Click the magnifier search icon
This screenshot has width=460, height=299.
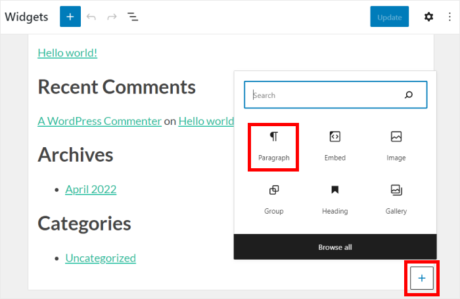coord(409,95)
